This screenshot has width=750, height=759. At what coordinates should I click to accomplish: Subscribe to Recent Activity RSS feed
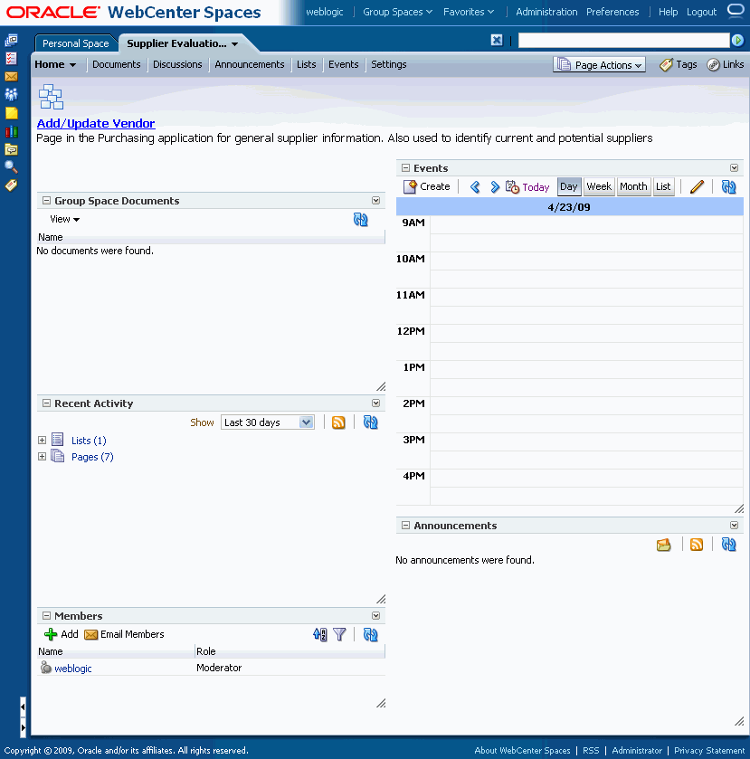(x=338, y=422)
